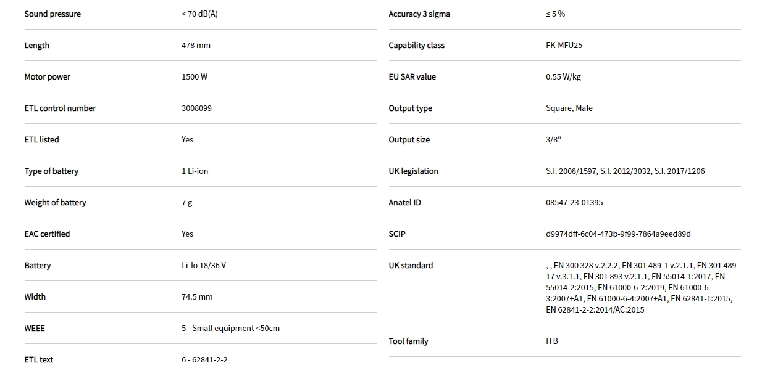Click the ETL control number 3008099
Screen dimensions: 770x376
click(196, 108)
